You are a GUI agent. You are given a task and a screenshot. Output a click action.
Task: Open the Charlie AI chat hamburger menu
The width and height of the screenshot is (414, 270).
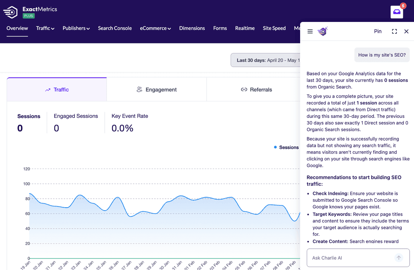coord(310,32)
